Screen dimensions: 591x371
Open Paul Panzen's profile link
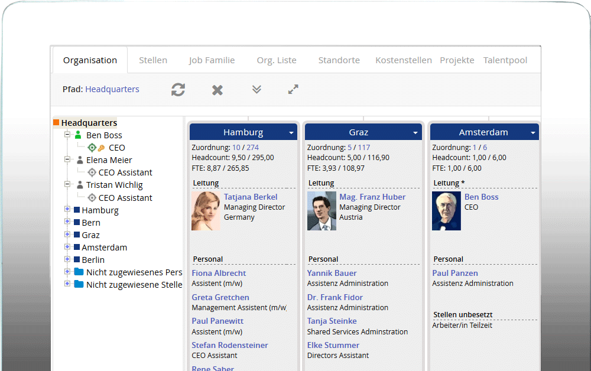coord(455,273)
